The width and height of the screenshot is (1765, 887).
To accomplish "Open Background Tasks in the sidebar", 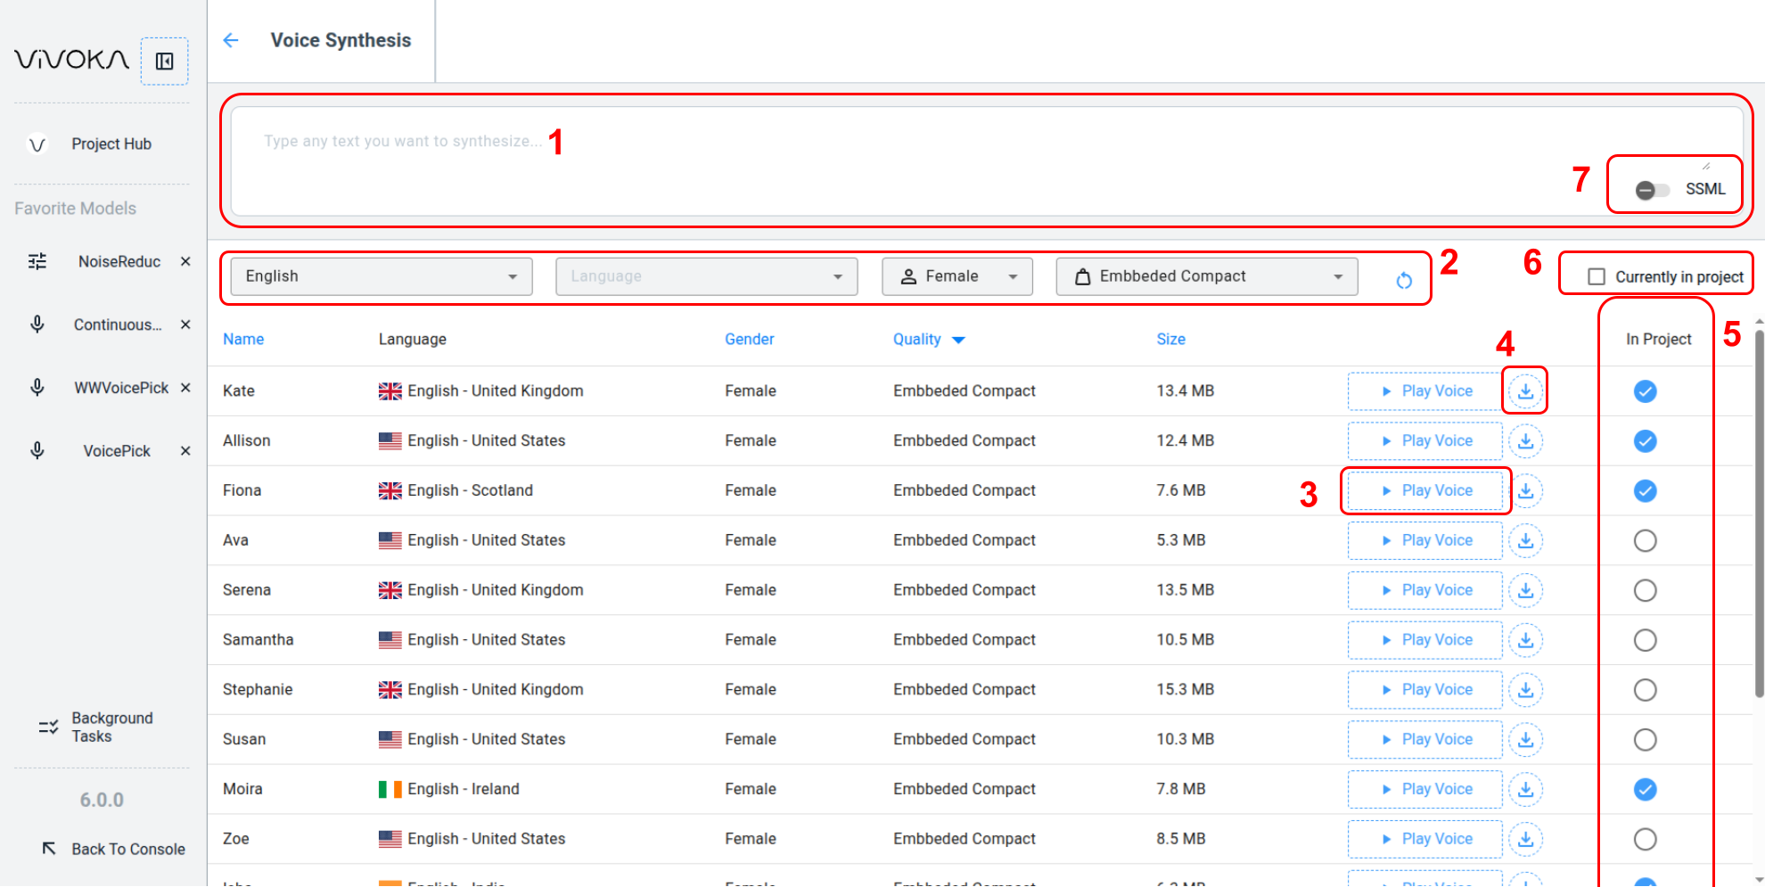I will [x=111, y=727].
